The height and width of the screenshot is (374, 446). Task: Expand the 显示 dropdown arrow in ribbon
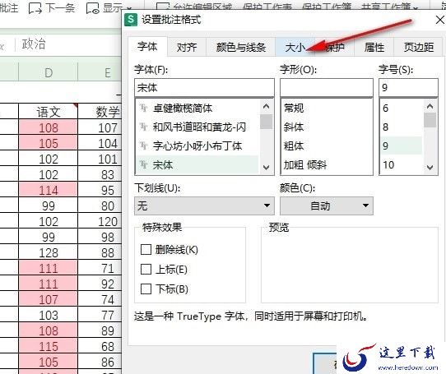coord(129,9)
